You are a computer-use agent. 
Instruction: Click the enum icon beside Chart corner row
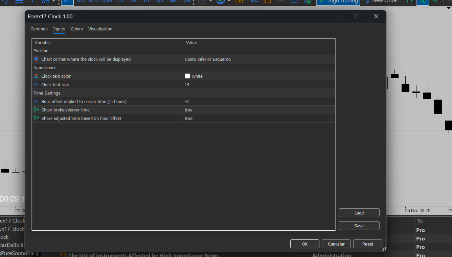[36, 59]
